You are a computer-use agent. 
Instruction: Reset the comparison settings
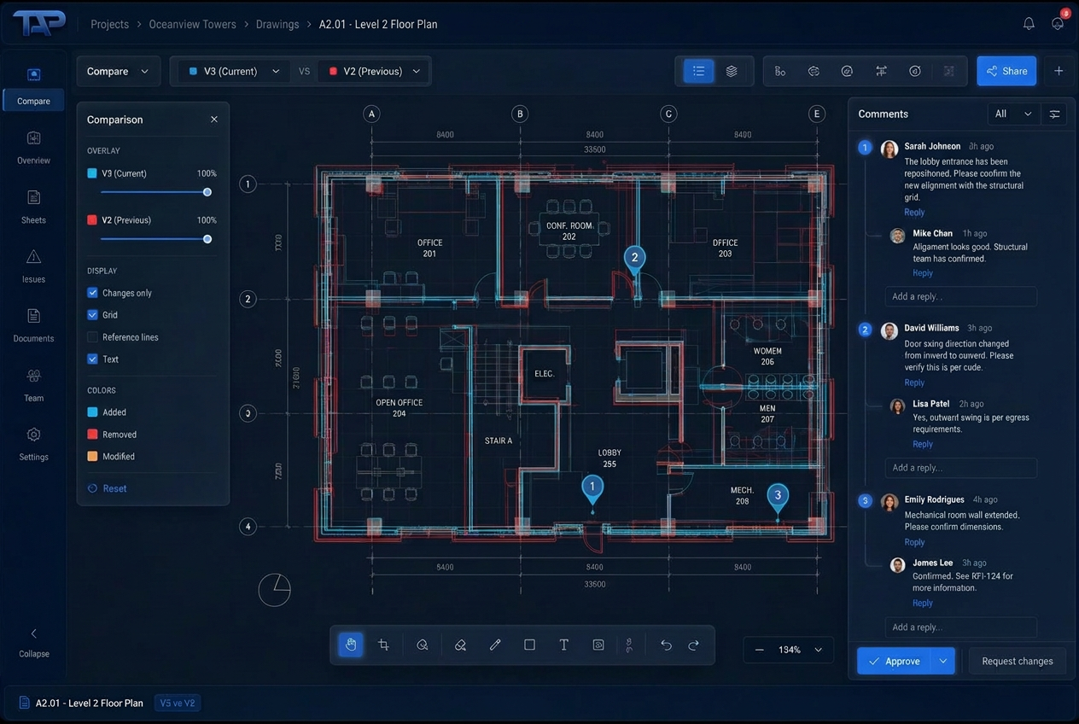[108, 488]
